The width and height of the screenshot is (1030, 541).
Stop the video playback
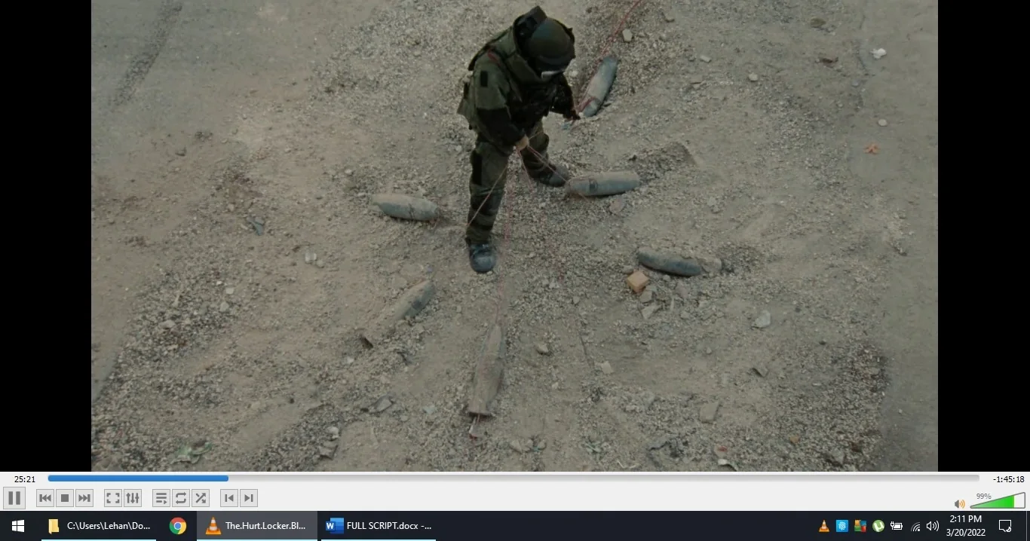point(65,498)
